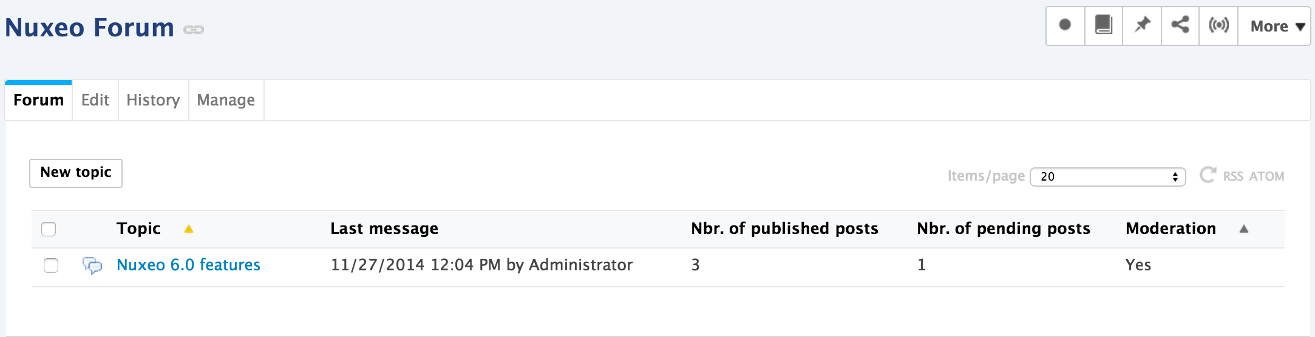Sort by Moderation column arrow
1315x337 pixels.
(1243, 229)
